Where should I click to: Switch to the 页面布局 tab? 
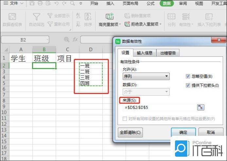point(131,3)
